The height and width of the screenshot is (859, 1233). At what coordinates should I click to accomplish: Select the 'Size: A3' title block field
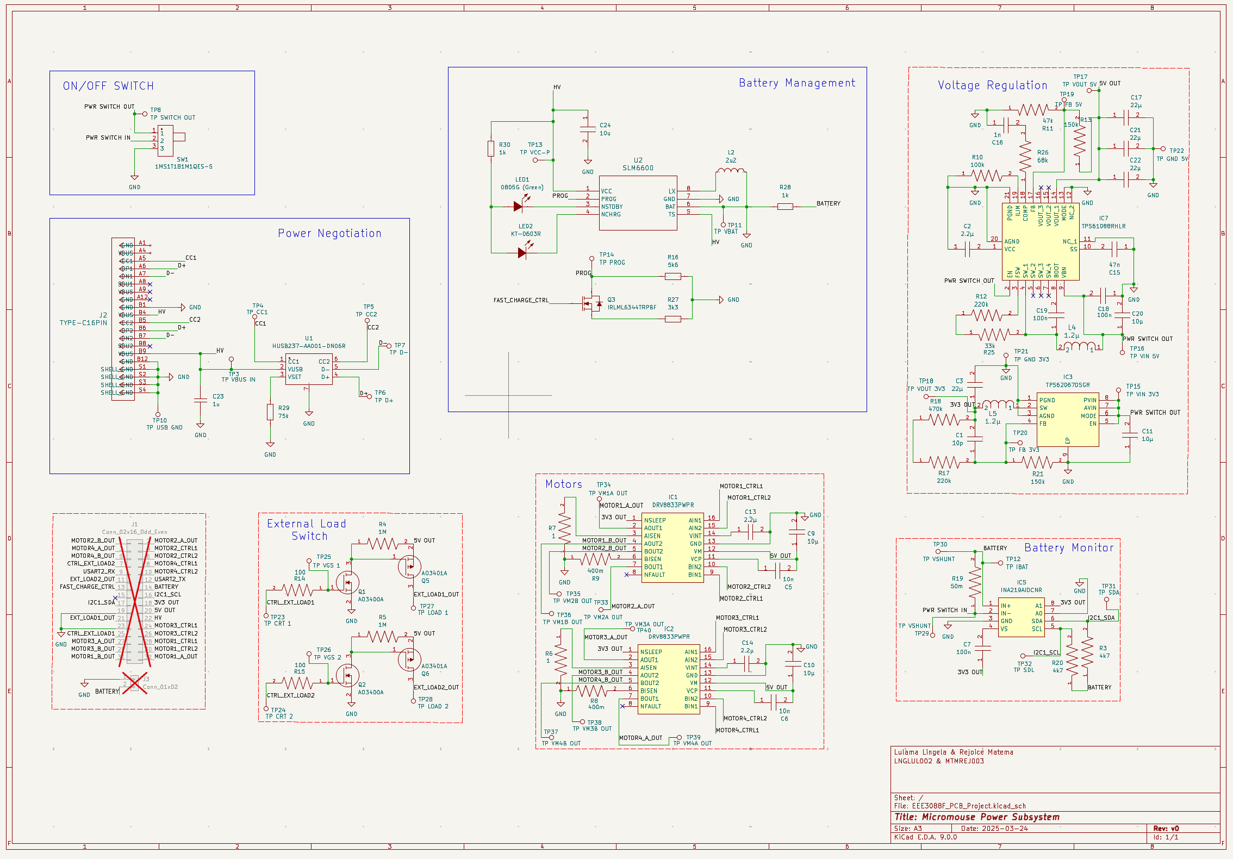(x=908, y=829)
